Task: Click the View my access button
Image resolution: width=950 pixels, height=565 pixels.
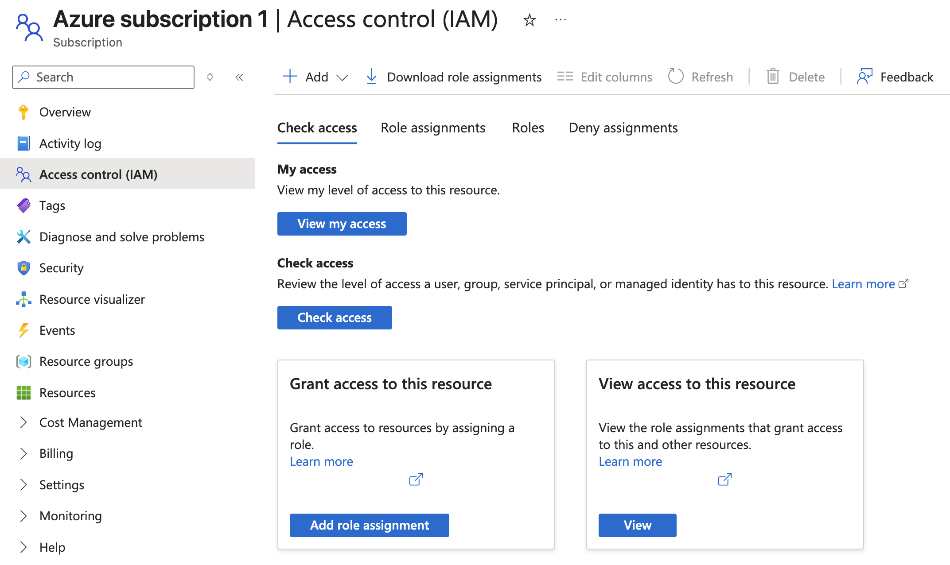Action: tap(342, 224)
